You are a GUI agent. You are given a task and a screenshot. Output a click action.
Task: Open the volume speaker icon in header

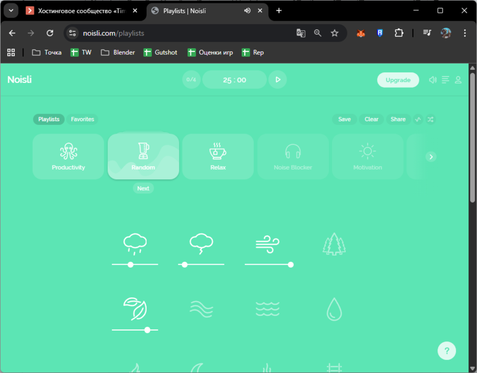432,80
